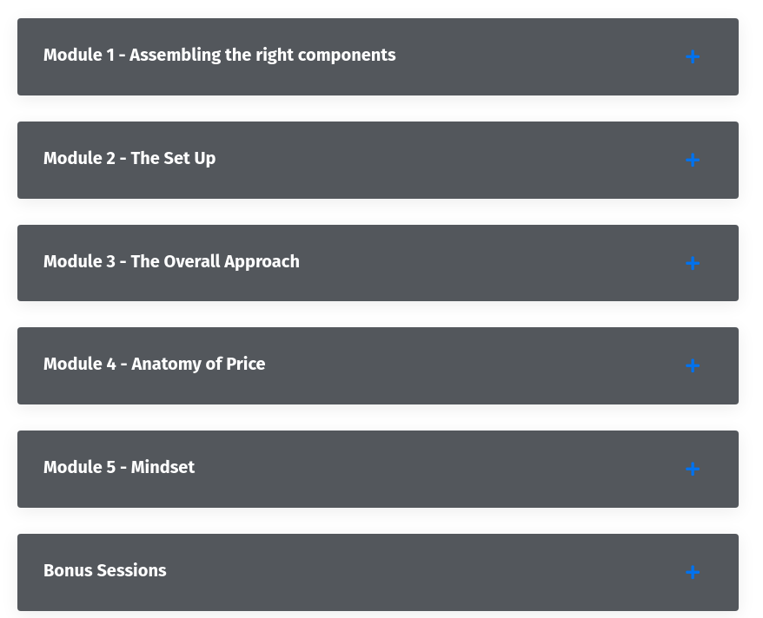Expand the Module 4 accordion row
The height and width of the screenshot is (618, 763).
pyautogui.click(x=378, y=366)
